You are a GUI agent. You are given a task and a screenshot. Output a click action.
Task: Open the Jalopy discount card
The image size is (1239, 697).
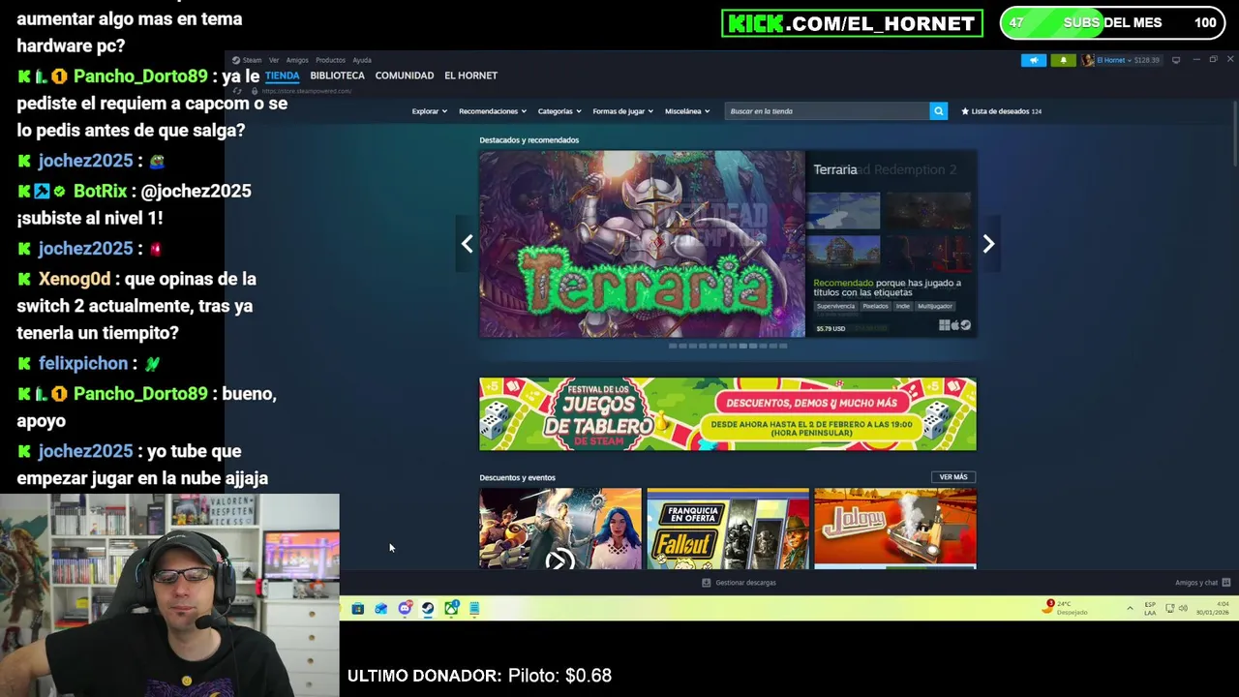point(895,529)
